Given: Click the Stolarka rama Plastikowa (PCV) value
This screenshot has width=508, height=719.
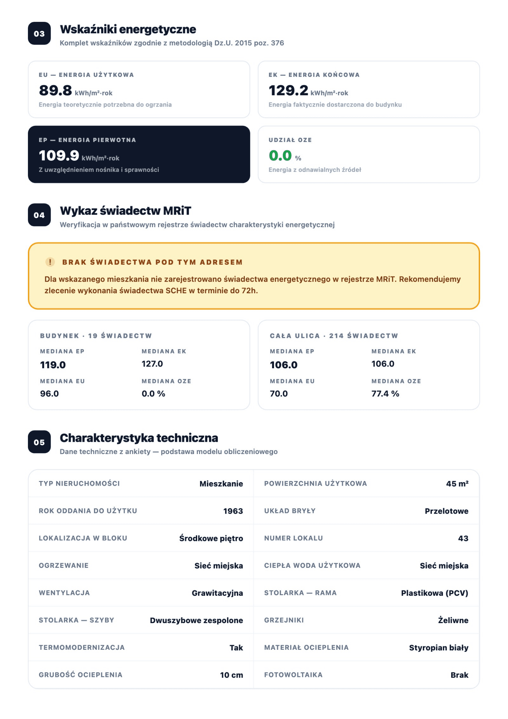Looking at the screenshot, I should click(435, 593).
